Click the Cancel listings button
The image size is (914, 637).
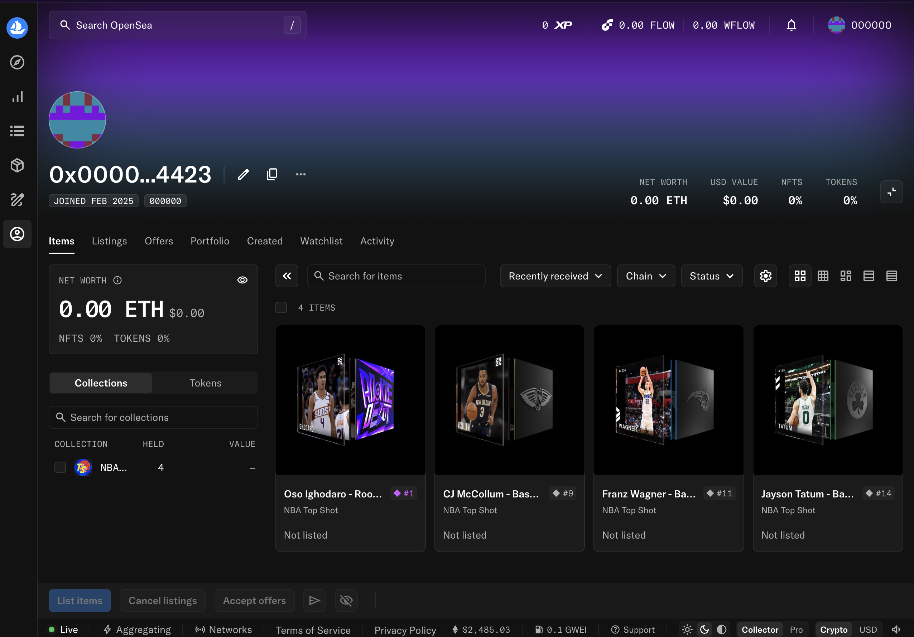(x=162, y=600)
